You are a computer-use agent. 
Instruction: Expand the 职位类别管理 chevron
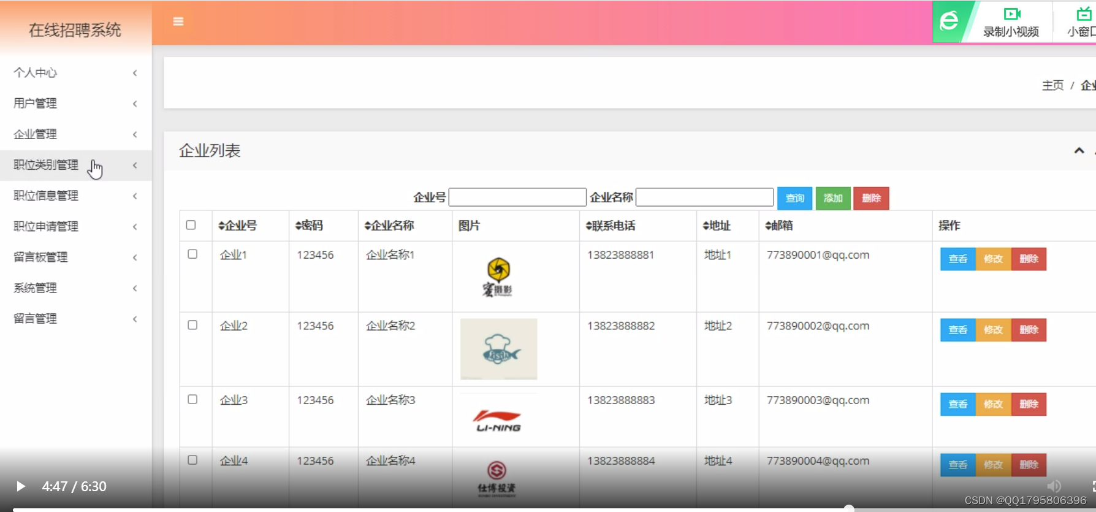tap(135, 165)
